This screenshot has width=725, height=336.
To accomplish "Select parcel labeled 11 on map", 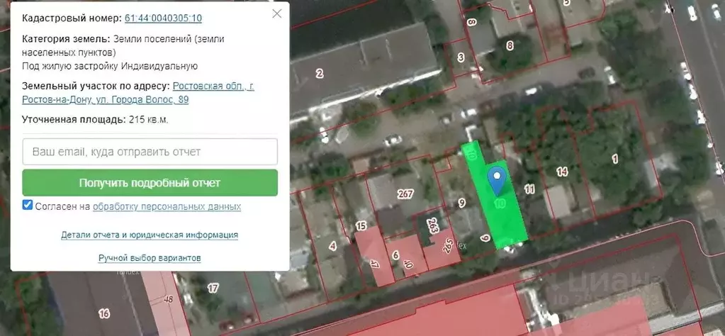I will click(x=529, y=189).
